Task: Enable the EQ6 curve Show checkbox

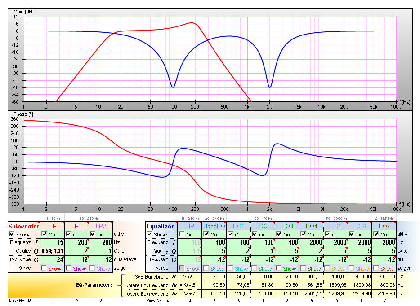Action: tap(352, 268)
